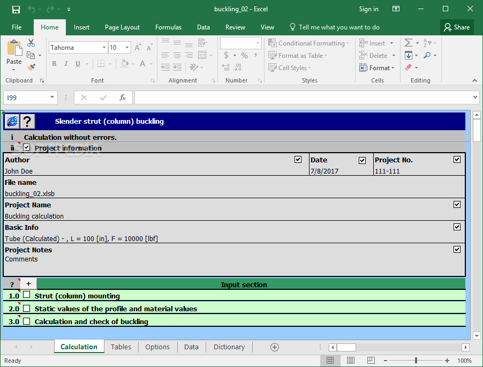This screenshot has height=367, width=483.
Task: Uncheck the Project Notes checkbox
Action: [457, 249]
